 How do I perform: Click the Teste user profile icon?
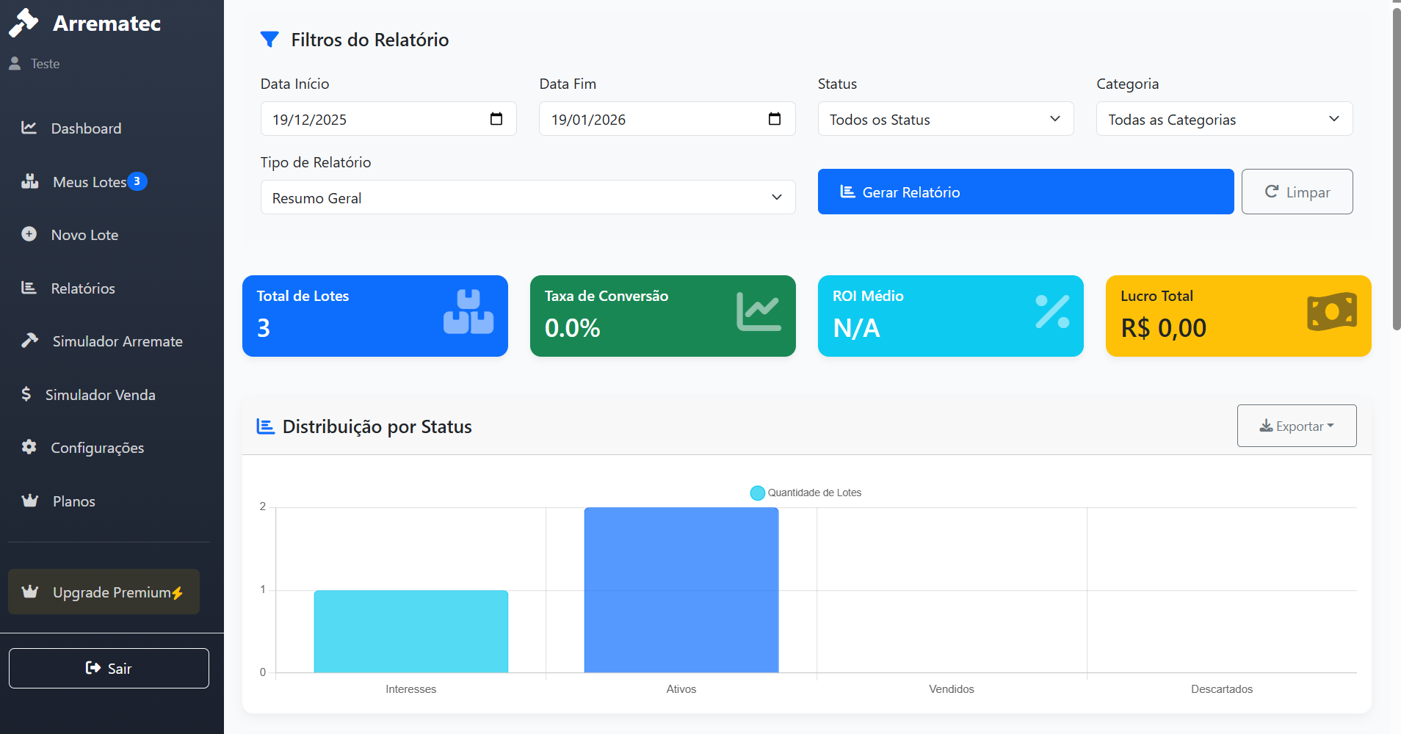[15, 64]
